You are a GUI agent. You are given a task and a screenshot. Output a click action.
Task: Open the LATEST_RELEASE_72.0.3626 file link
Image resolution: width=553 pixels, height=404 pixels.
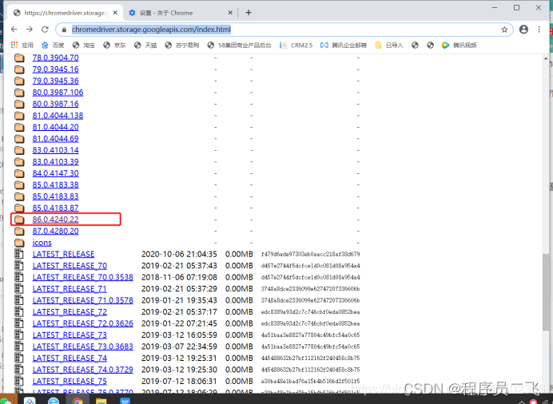point(83,323)
